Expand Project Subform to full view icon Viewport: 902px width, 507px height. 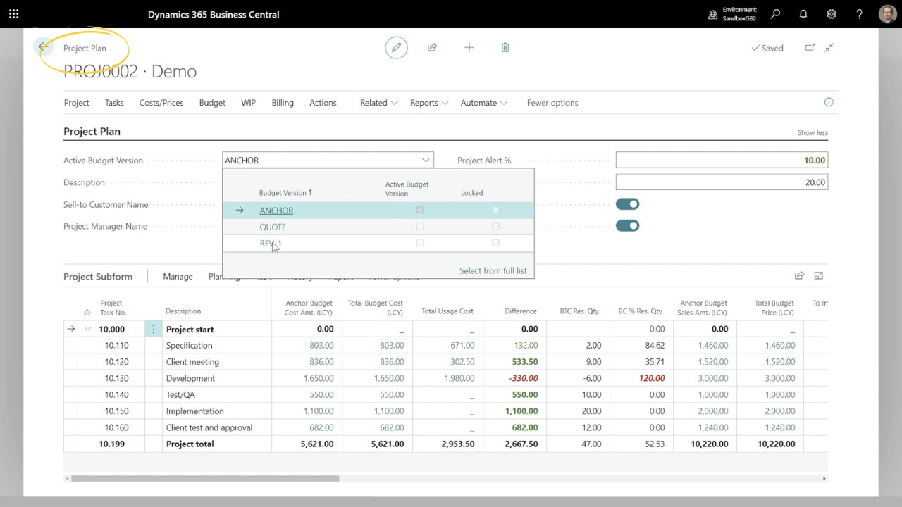[819, 276]
